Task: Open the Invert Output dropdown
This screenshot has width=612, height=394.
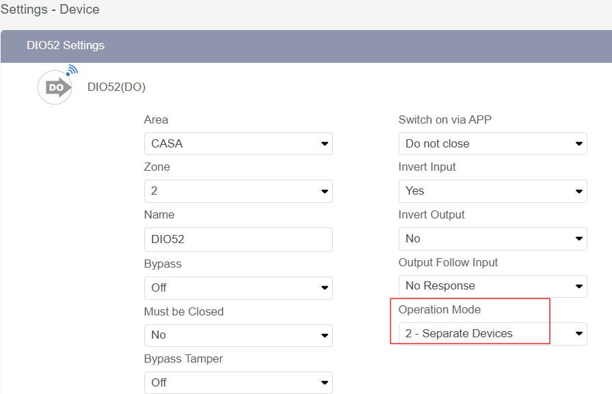Action: point(492,238)
